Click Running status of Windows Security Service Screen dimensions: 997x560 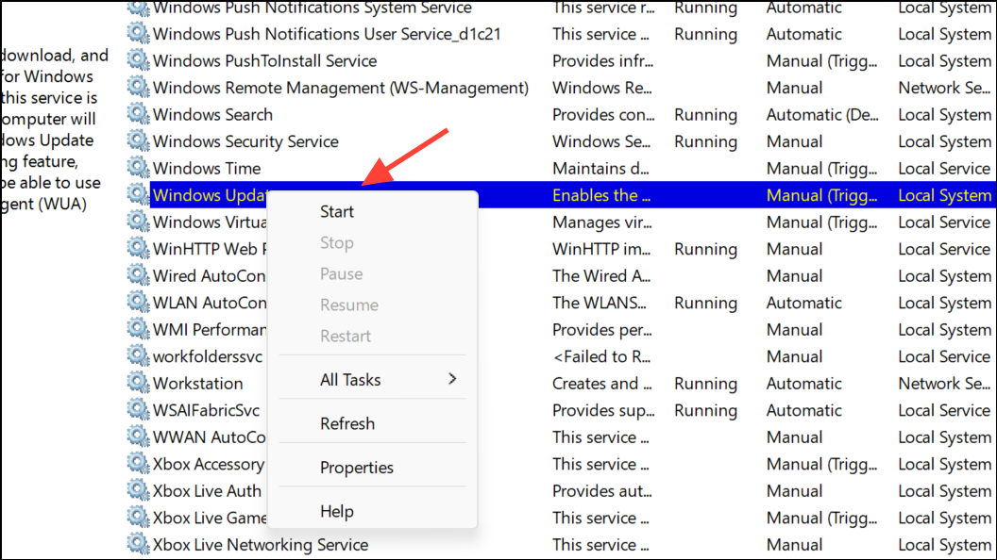coord(706,141)
